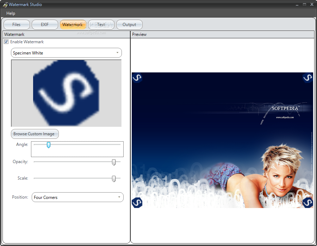Click the Watermark Studio app icon in title bar
Screen dimensions: 317x246
tap(5, 5)
